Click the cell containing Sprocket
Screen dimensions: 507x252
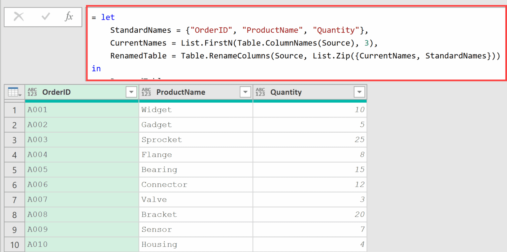click(162, 140)
